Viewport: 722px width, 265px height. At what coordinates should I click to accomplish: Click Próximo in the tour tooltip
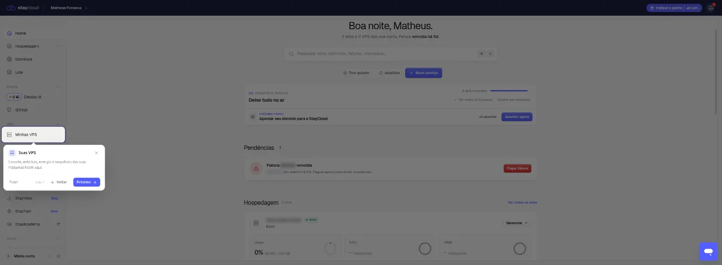(87, 182)
